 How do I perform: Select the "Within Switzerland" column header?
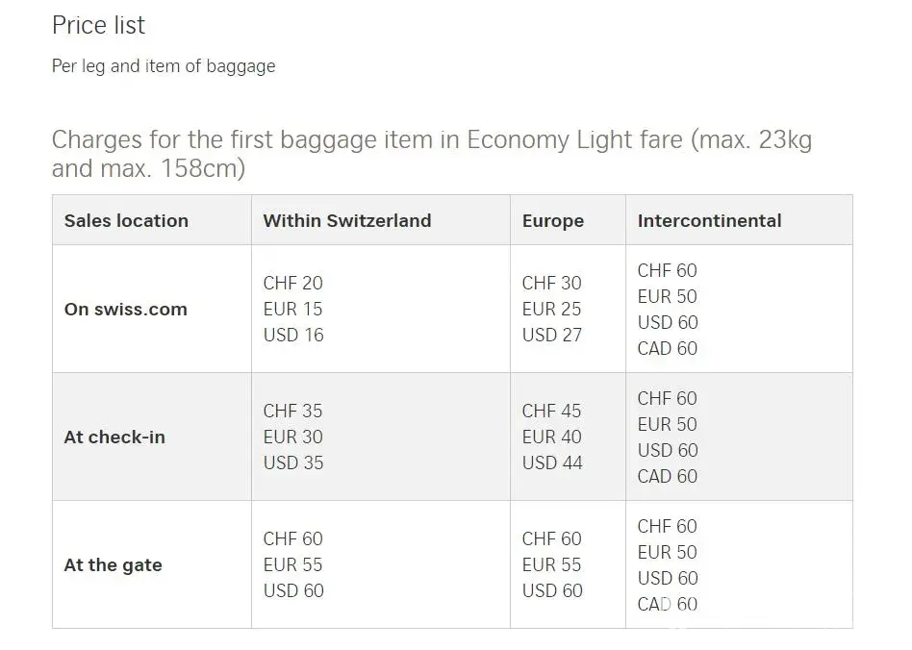[346, 221]
